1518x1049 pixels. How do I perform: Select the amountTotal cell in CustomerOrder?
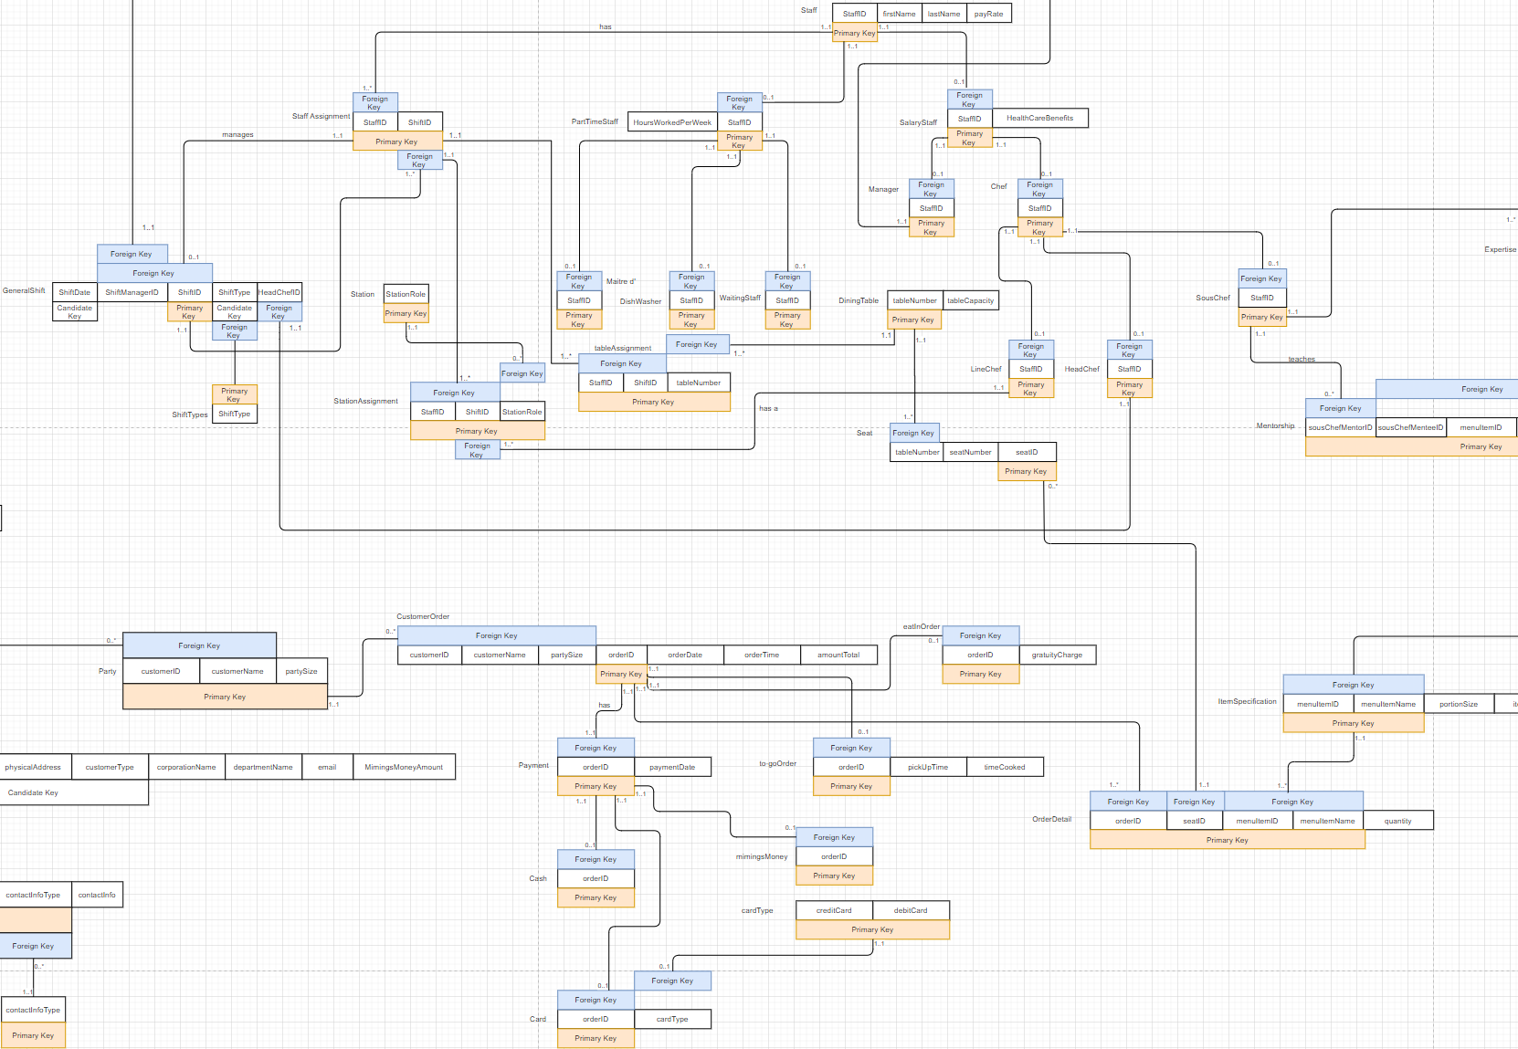tap(838, 655)
